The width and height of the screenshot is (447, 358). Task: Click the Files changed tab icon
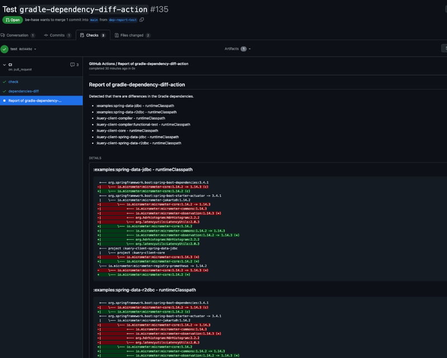coord(117,35)
